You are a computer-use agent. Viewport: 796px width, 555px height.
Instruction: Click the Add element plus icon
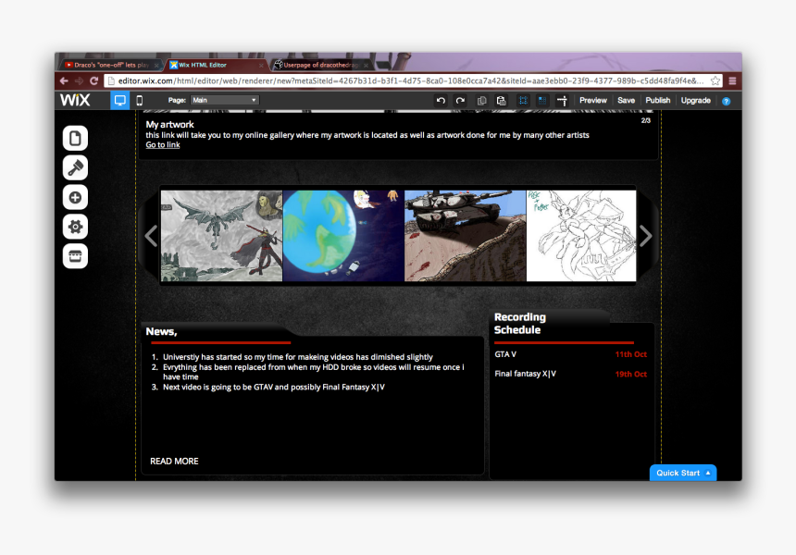(x=75, y=197)
